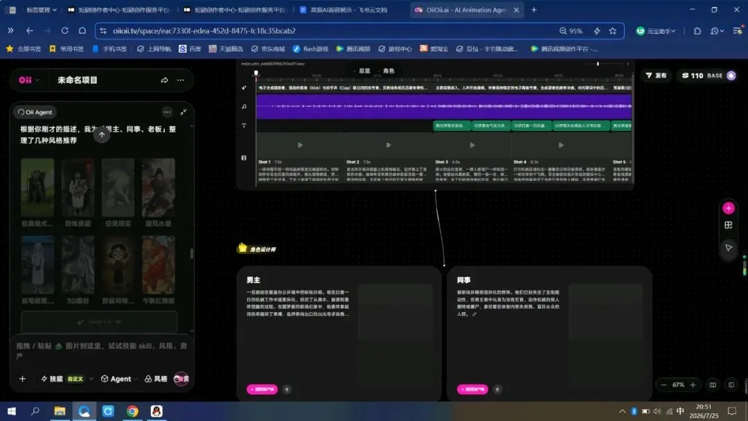Expand the Agent mode dropdown

(119, 379)
